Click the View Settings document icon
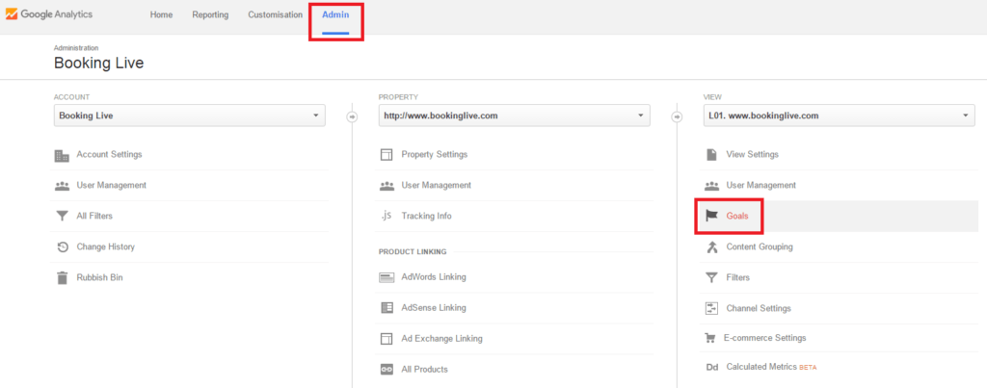The height and width of the screenshot is (388, 987). [x=711, y=155]
